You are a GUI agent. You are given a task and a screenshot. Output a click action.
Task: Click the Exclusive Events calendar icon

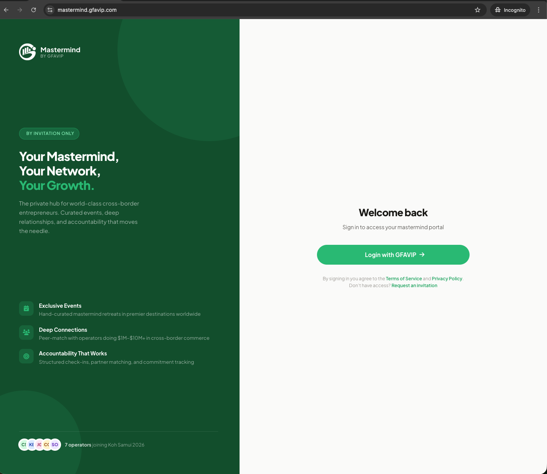pyautogui.click(x=26, y=309)
